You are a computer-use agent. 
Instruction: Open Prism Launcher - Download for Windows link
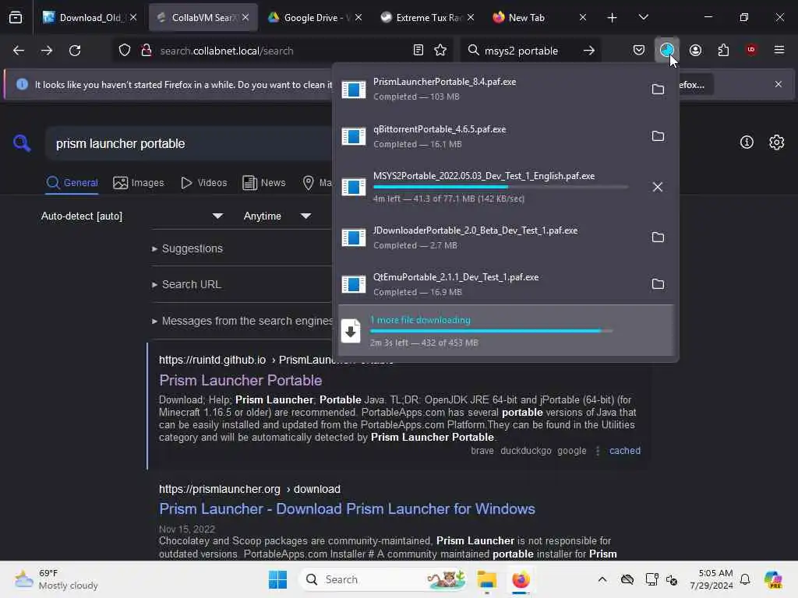coord(347,509)
